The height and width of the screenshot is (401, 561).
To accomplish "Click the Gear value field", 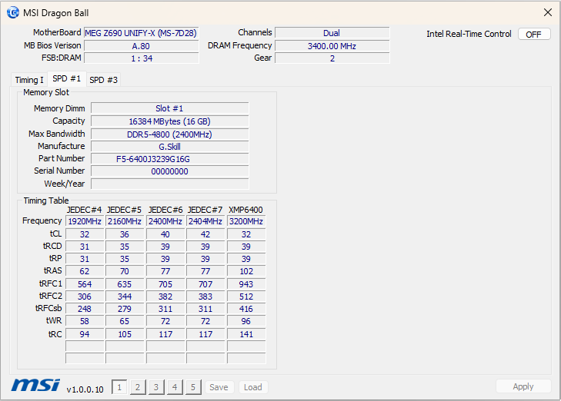I will pyautogui.click(x=332, y=58).
